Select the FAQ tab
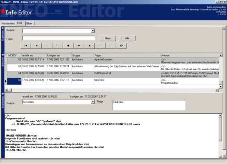227x164 pixels. coord(20,23)
